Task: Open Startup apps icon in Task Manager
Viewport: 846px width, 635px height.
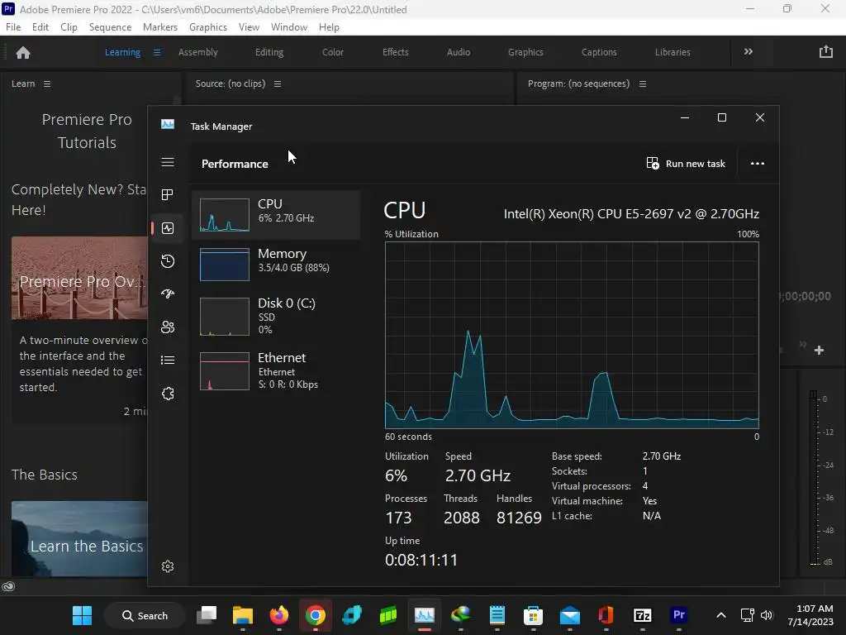Action: click(168, 294)
